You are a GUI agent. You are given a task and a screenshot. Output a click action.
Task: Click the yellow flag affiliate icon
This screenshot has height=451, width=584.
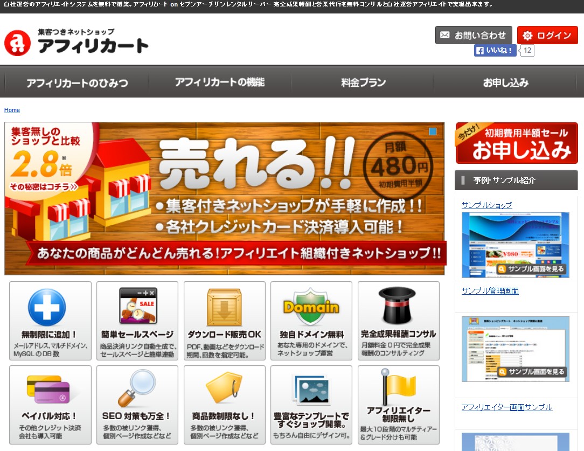[x=398, y=386]
